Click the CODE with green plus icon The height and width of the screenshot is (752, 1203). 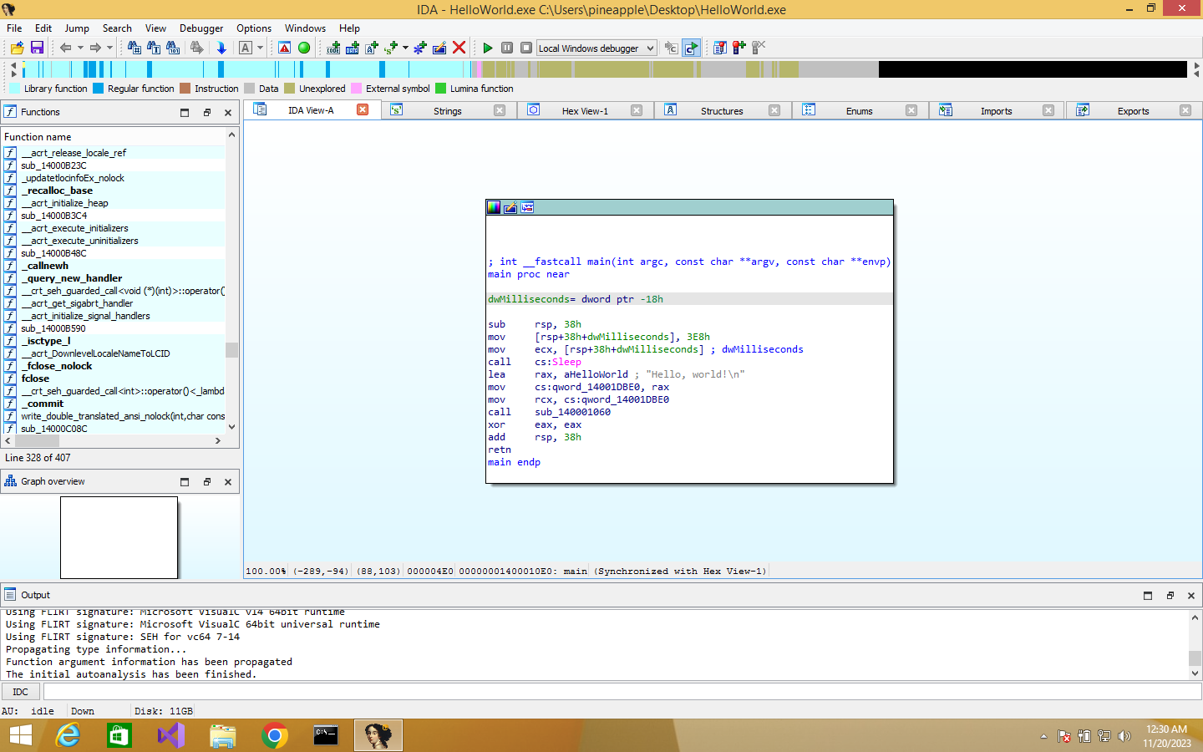click(333, 48)
